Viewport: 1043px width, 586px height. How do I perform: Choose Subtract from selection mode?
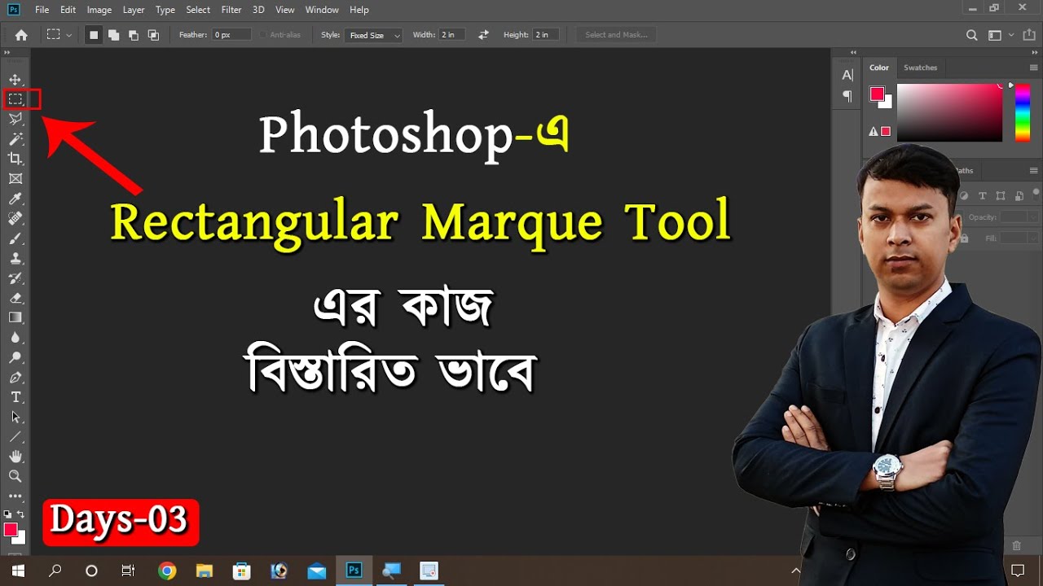click(133, 35)
